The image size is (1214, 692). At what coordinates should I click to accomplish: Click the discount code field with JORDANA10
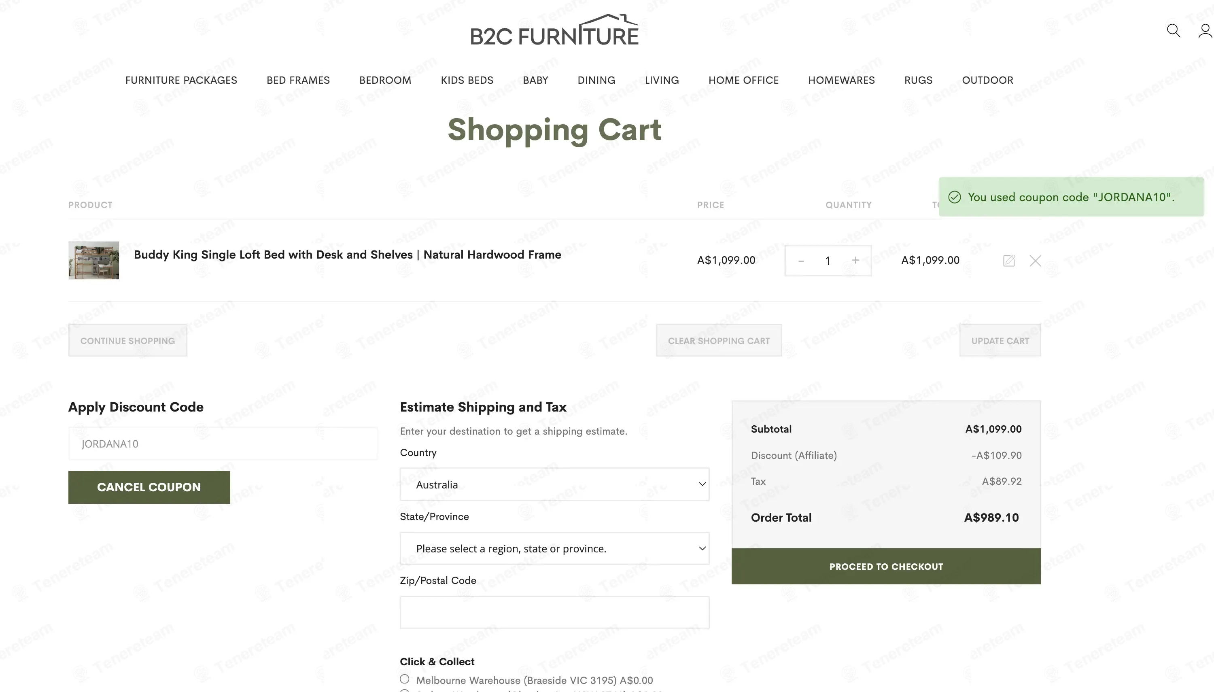point(223,444)
